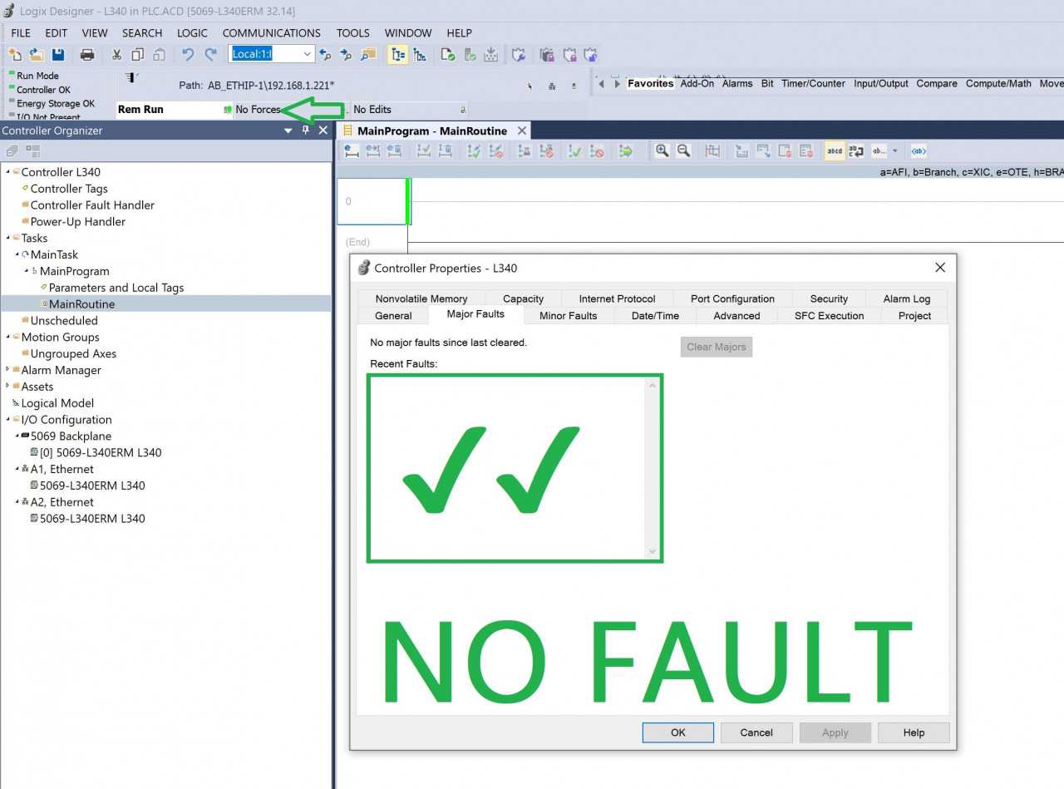
Task: Select the Timer/Counter instruction tab
Action: (x=813, y=83)
